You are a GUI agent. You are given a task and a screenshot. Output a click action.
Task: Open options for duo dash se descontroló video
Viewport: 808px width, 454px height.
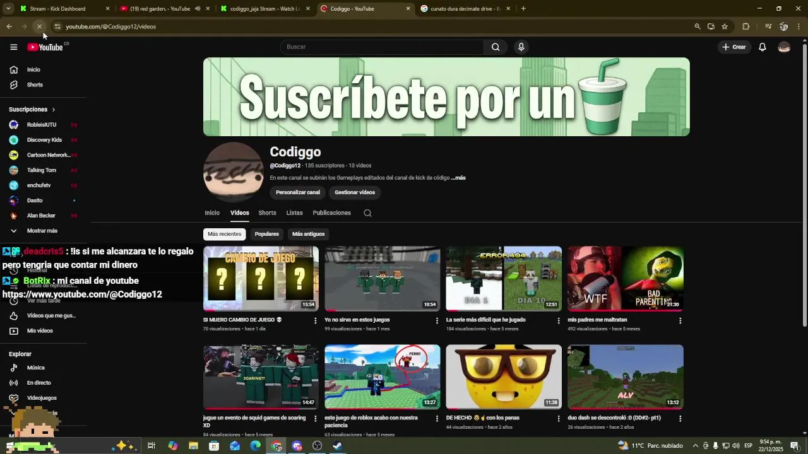[680, 419]
